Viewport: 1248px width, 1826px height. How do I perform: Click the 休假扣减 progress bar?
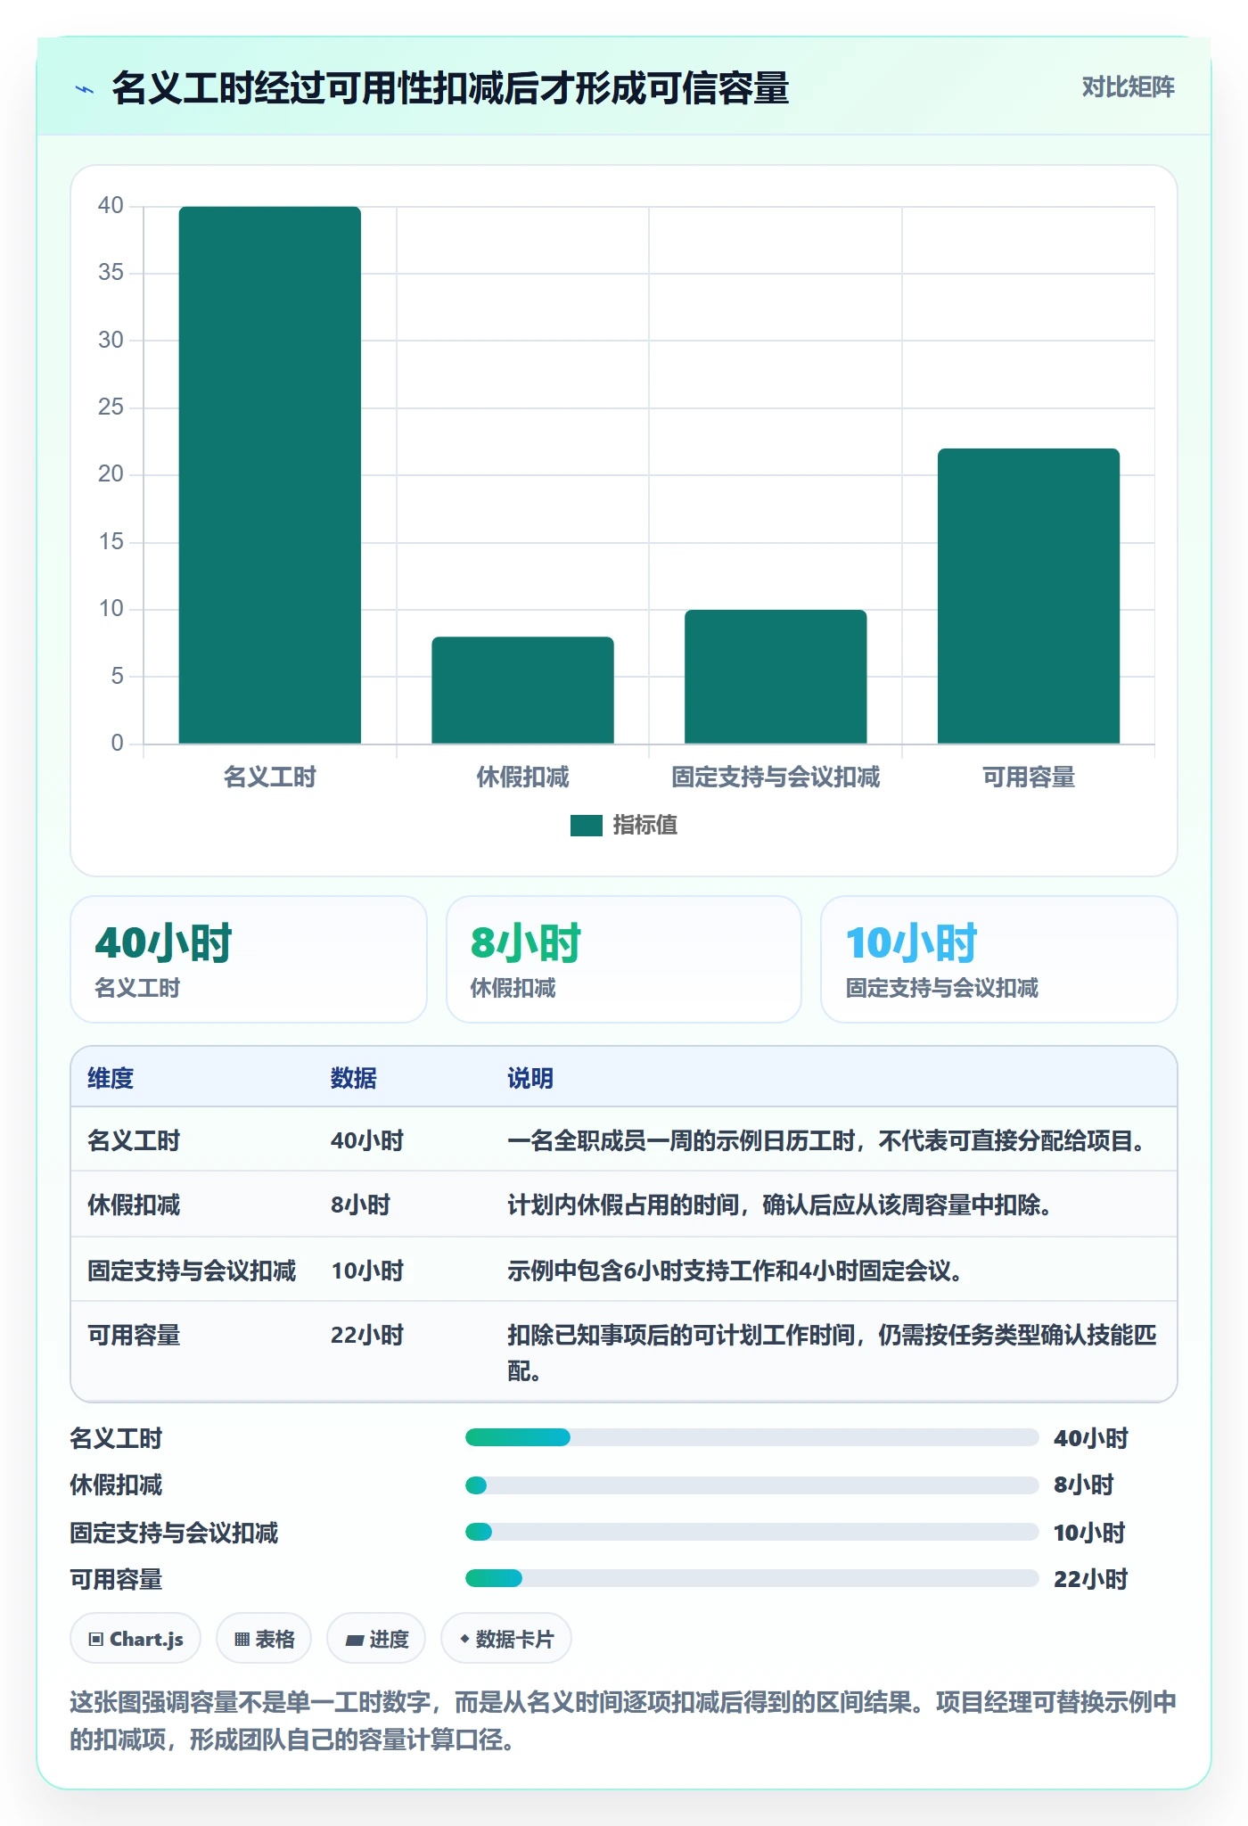(x=751, y=1485)
